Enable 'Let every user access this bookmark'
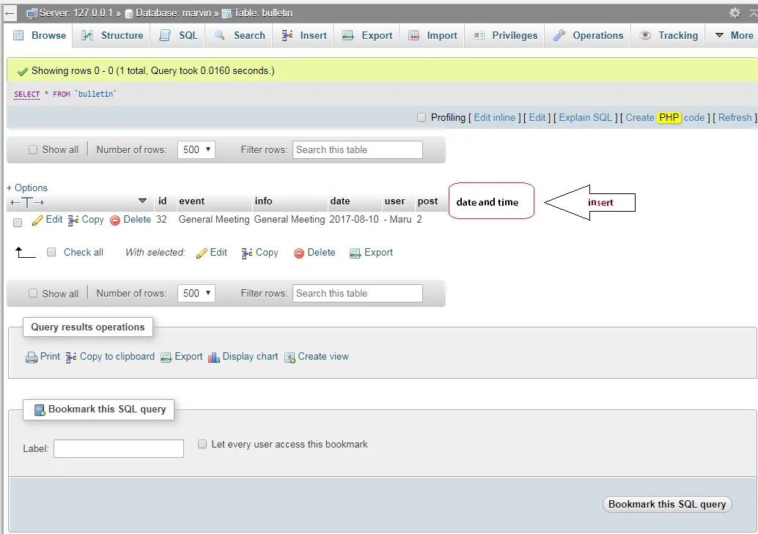758x534 pixels. pos(202,444)
